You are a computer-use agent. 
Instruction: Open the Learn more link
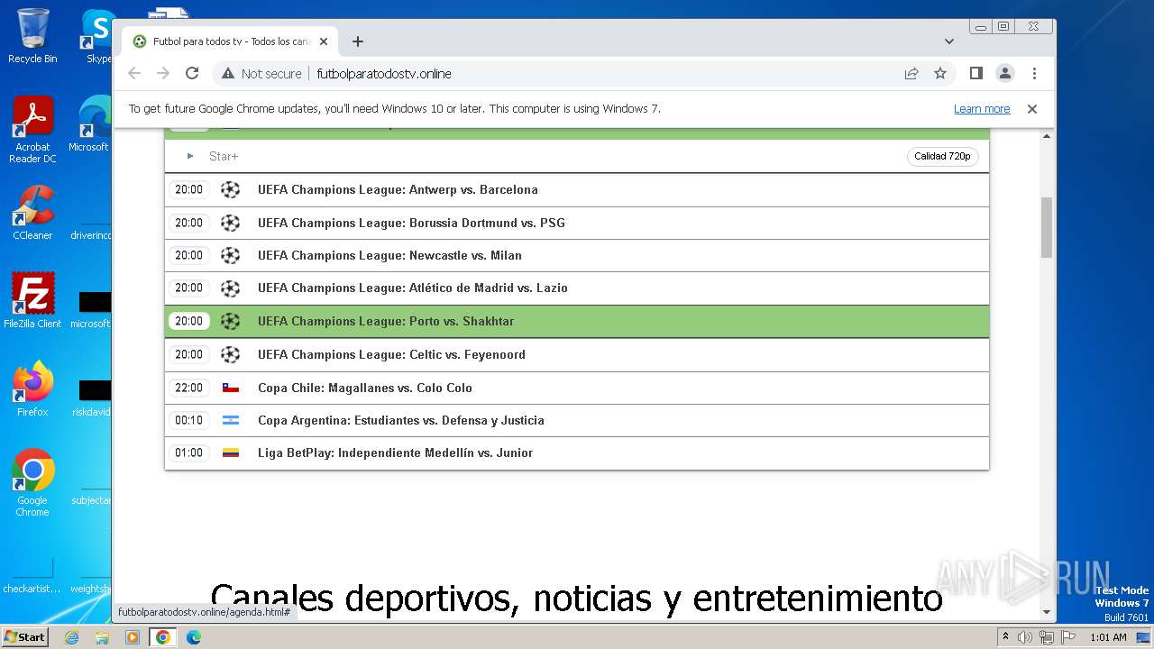pyautogui.click(x=982, y=109)
